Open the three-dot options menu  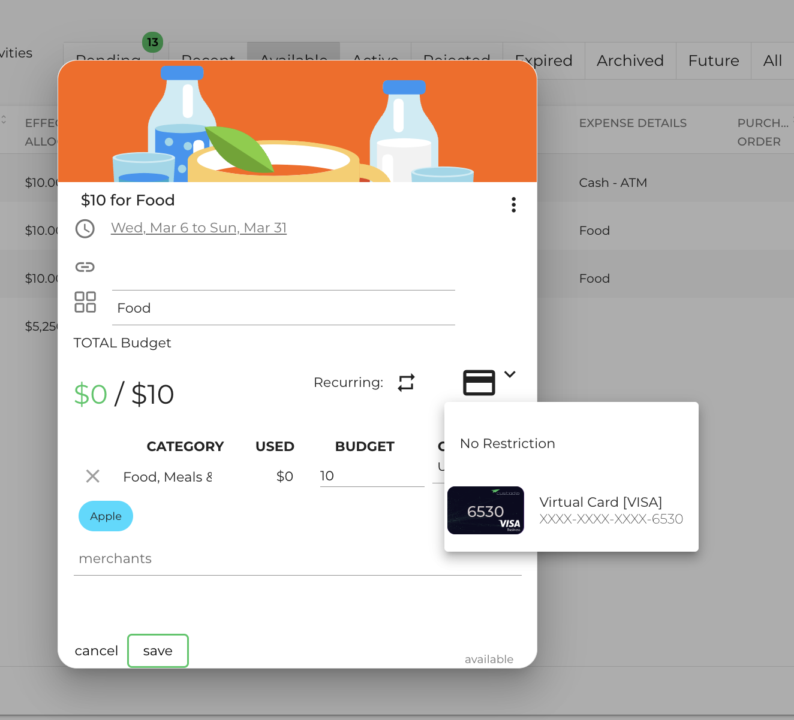tap(513, 205)
